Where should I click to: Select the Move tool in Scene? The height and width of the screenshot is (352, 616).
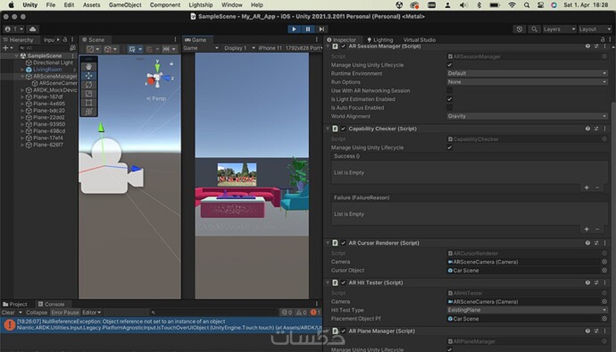coord(89,75)
